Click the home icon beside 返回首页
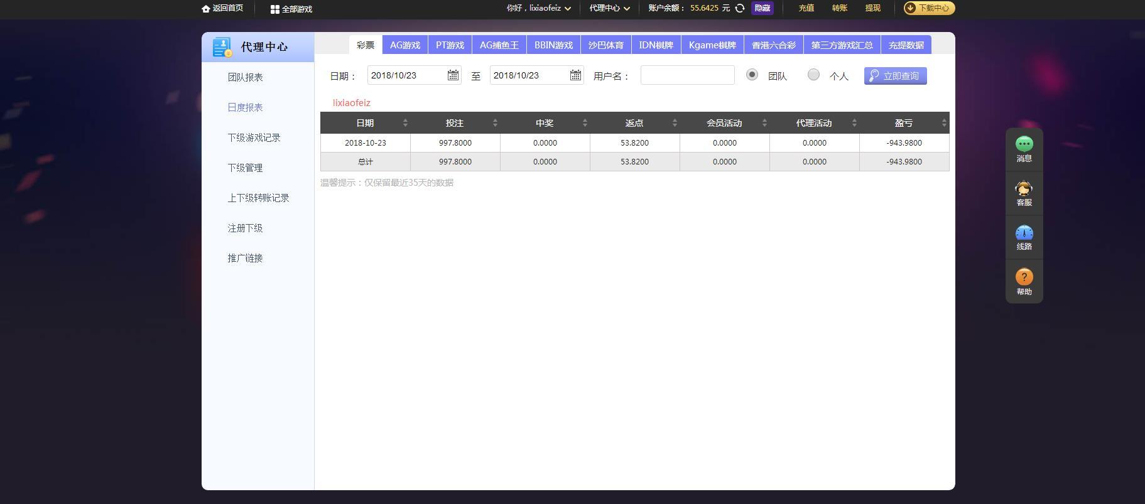This screenshot has height=504, width=1145. click(205, 9)
